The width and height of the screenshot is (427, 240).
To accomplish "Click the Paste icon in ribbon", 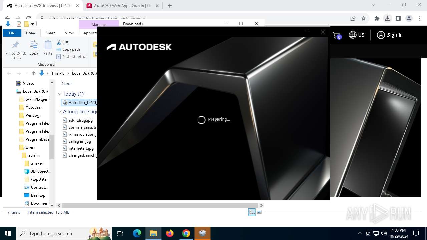I will [48, 48].
